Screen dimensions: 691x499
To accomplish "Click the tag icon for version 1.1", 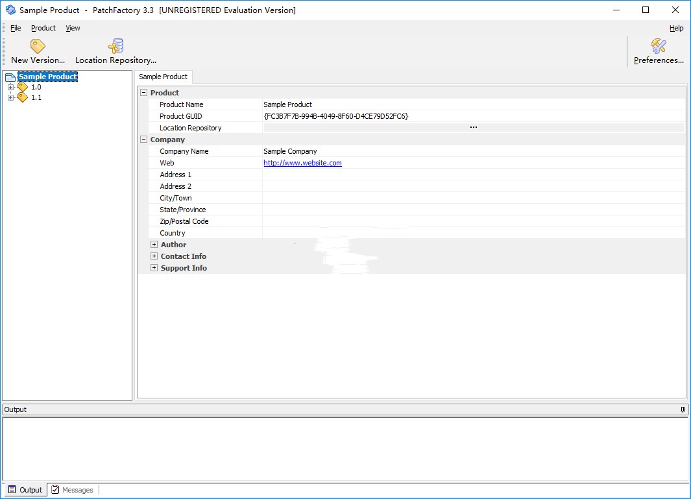I will pos(23,97).
